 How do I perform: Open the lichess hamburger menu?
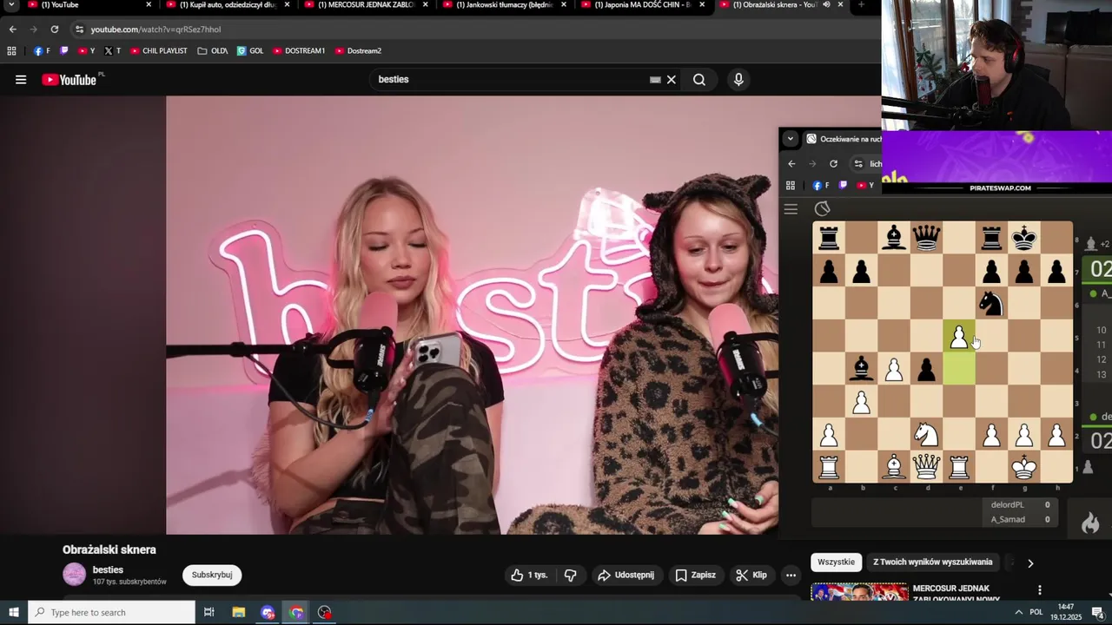791,209
